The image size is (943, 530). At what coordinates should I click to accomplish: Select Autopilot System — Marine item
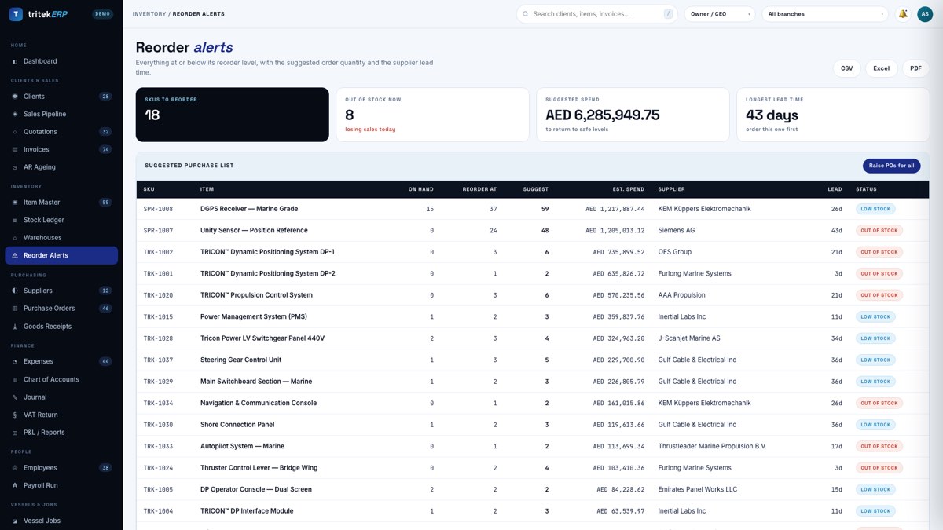(242, 446)
